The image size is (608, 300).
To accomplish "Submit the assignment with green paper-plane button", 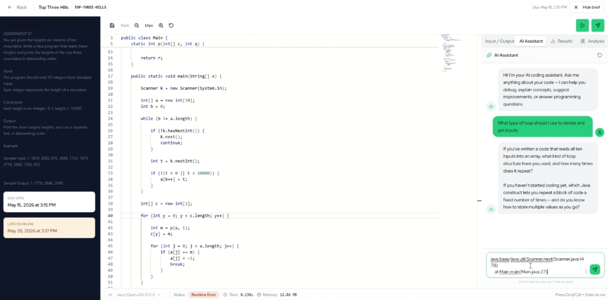I will point(598,25).
